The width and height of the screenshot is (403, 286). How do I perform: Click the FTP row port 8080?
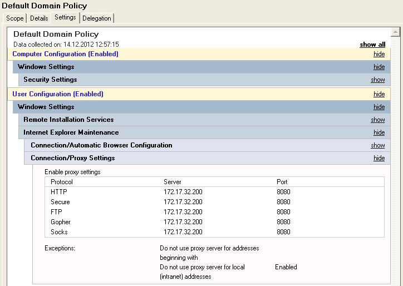click(x=283, y=212)
